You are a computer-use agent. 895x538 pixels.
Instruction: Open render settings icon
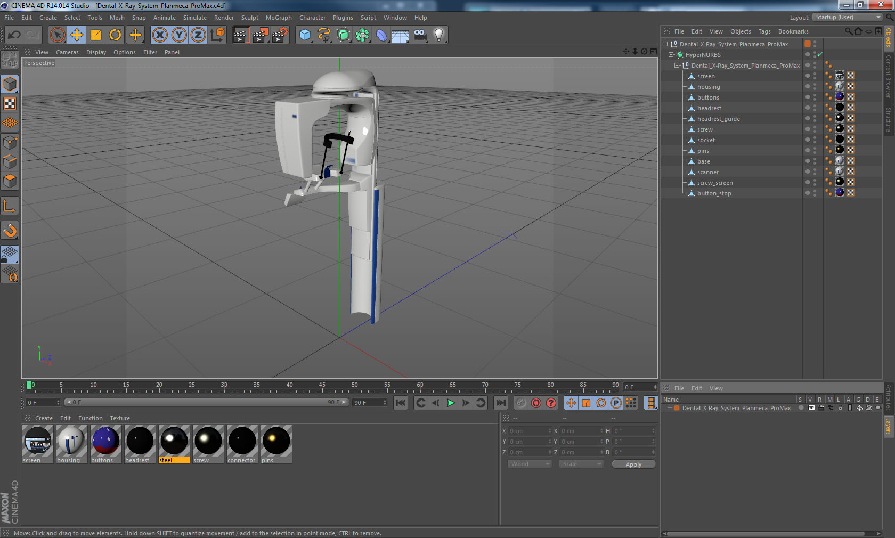click(x=280, y=35)
